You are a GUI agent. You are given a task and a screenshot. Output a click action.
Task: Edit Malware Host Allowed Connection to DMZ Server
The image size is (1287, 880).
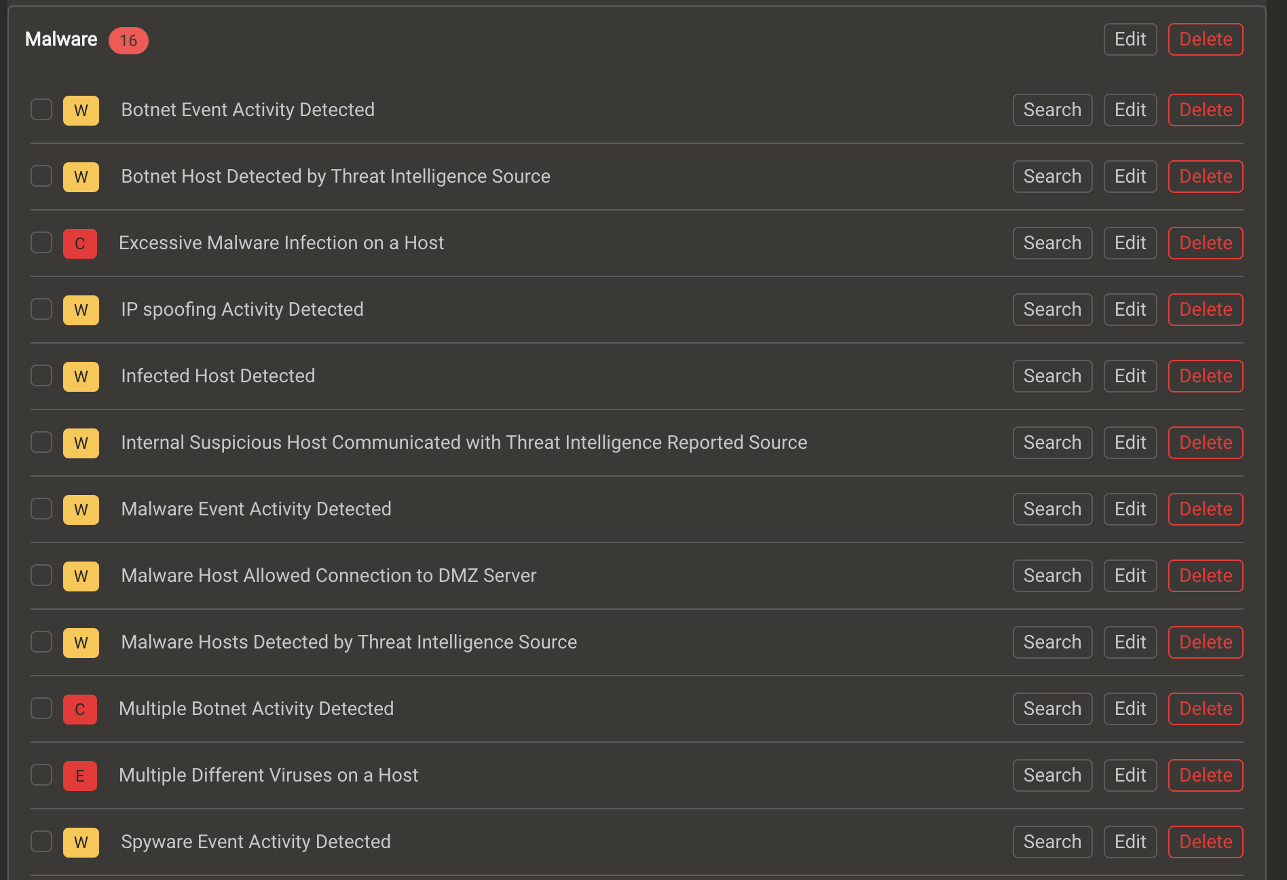(1130, 576)
